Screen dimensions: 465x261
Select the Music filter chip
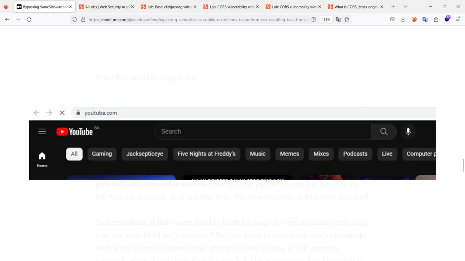pos(258,154)
